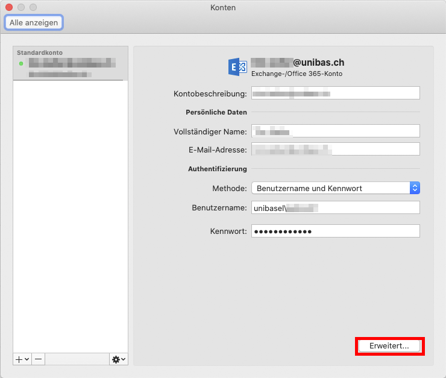Image resolution: width=446 pixels, height=378 pixels.
Task: Click the greyed-out minimize window button
Action: tap(21, 8)
